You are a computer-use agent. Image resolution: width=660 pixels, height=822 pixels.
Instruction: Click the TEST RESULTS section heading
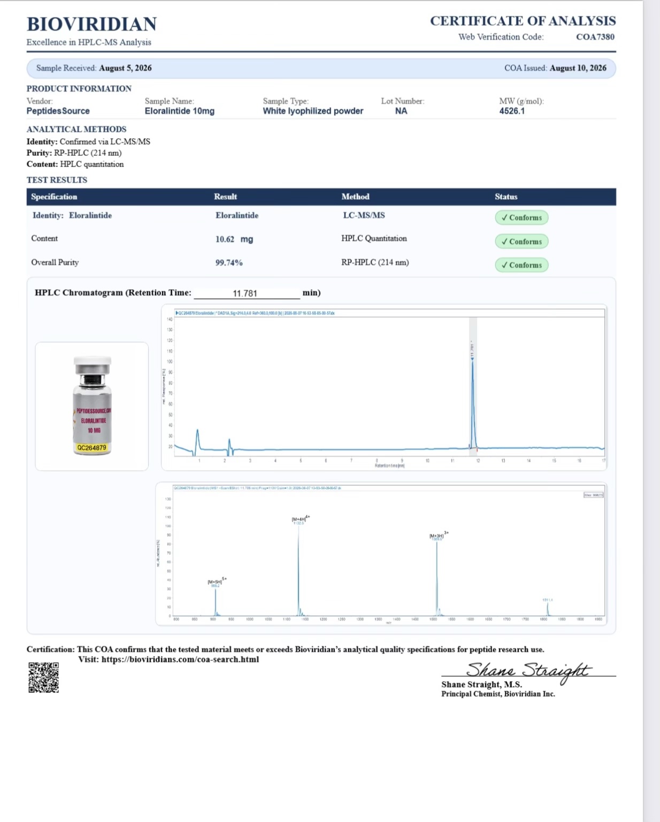pos(57,180)
